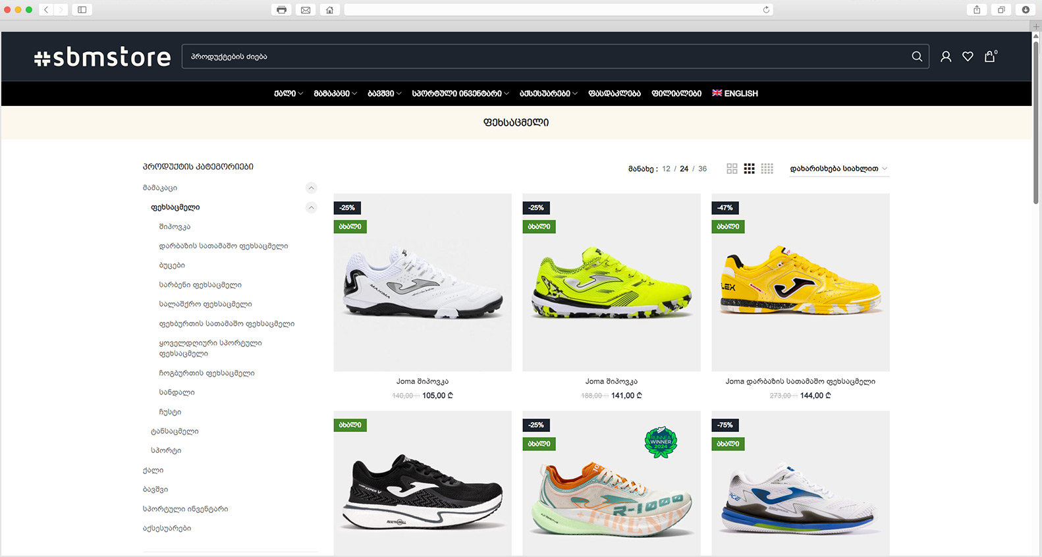The width and height of the screenshot is (1042, 557).
Task: Open the user account icon
Action: [946, 57]
